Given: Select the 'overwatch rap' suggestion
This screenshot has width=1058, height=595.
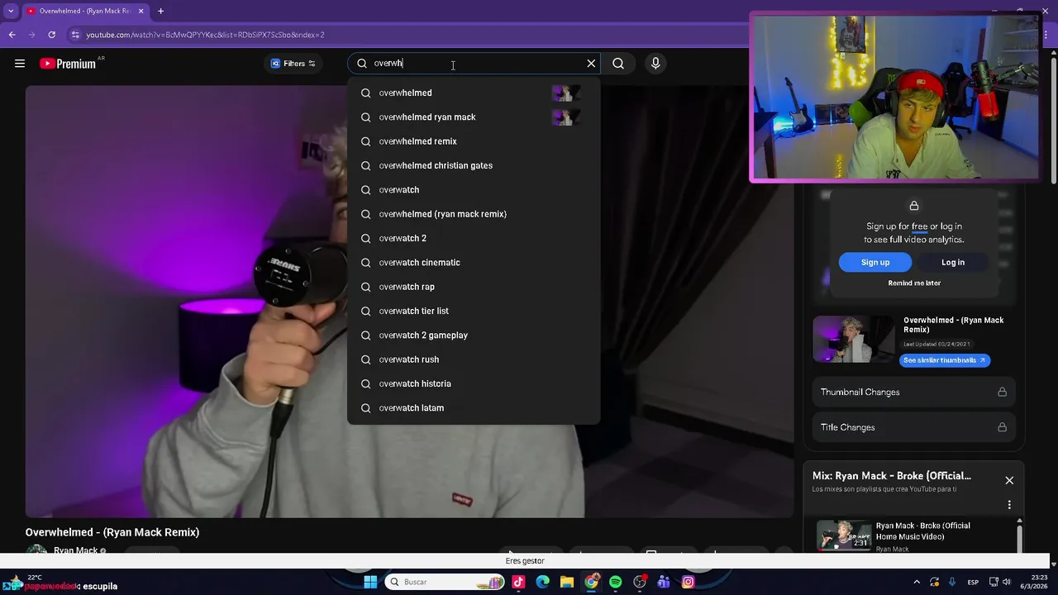Looking at the screenshot, I should pyautogui.click(x=474, y=287).
